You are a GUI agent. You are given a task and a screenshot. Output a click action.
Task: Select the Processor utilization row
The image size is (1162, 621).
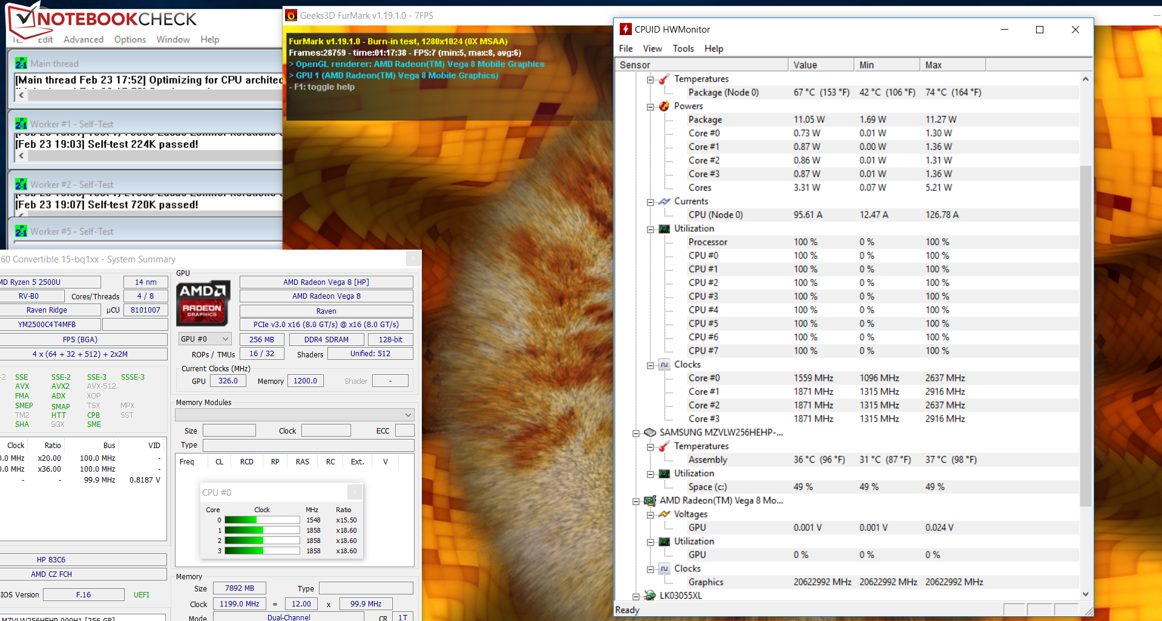point(847,242)
